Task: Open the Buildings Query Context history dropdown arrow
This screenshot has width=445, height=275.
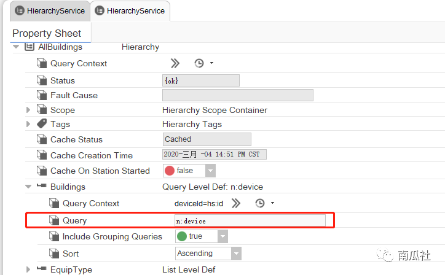Action: click(272, 203)
